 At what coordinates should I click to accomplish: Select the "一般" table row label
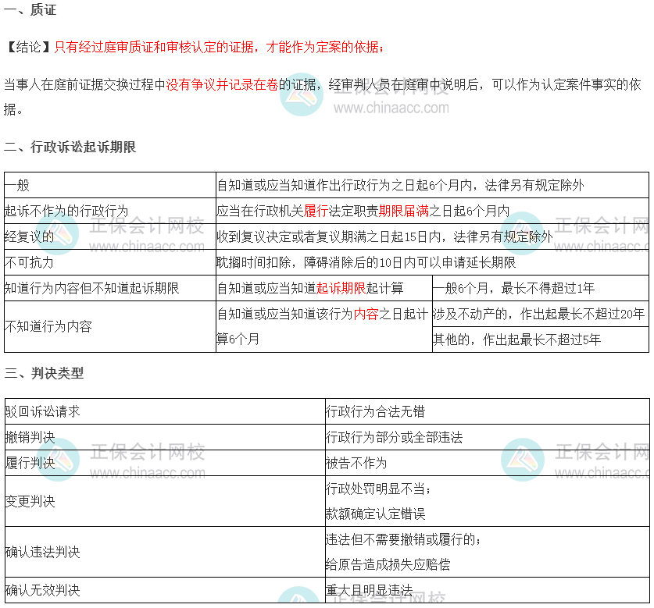point(17,186)
